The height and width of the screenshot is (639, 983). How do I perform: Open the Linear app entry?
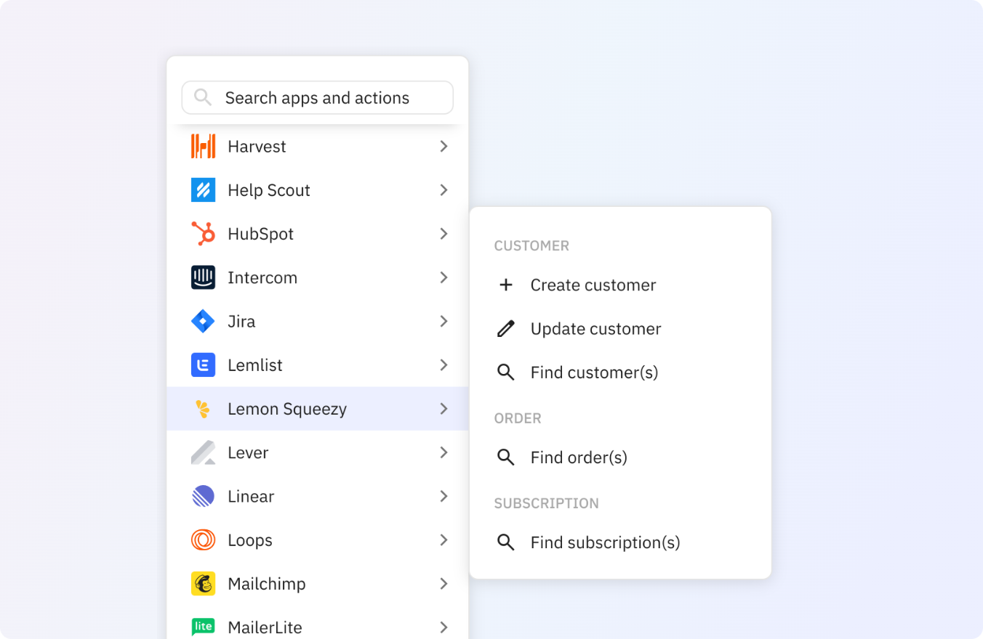(318, 496)
